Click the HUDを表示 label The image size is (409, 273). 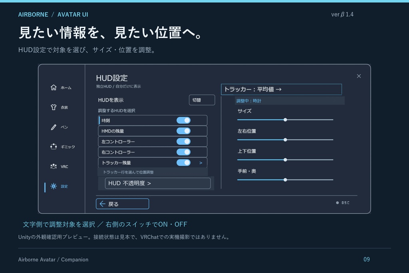[x=111, y=100]
